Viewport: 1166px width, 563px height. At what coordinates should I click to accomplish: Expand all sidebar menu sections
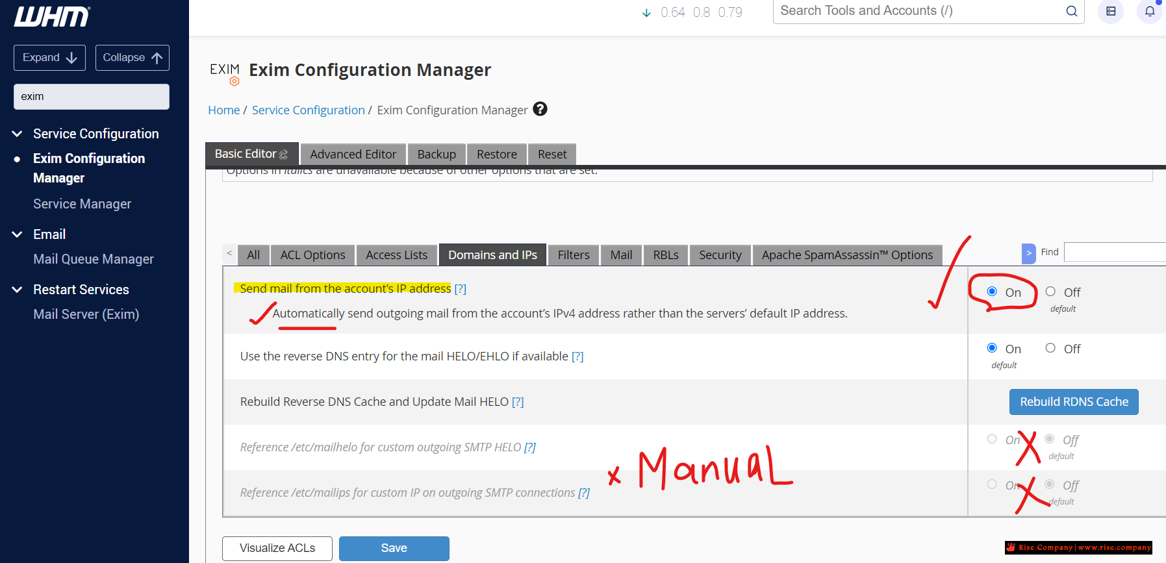tap(49, 58)
